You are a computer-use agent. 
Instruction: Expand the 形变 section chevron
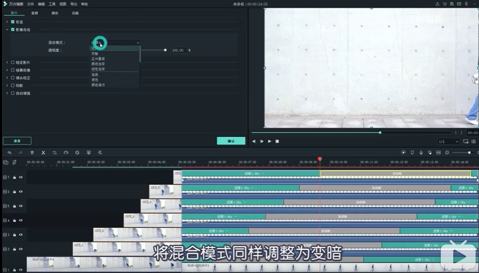[x=7, y=22]
